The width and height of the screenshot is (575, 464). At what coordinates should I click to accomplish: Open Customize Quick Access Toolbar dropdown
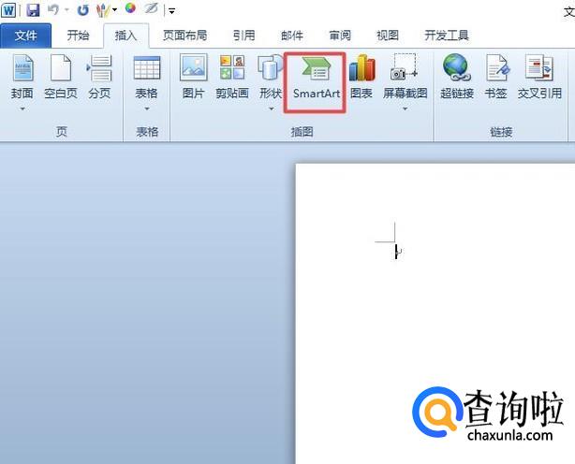click(x=171, y=10)
